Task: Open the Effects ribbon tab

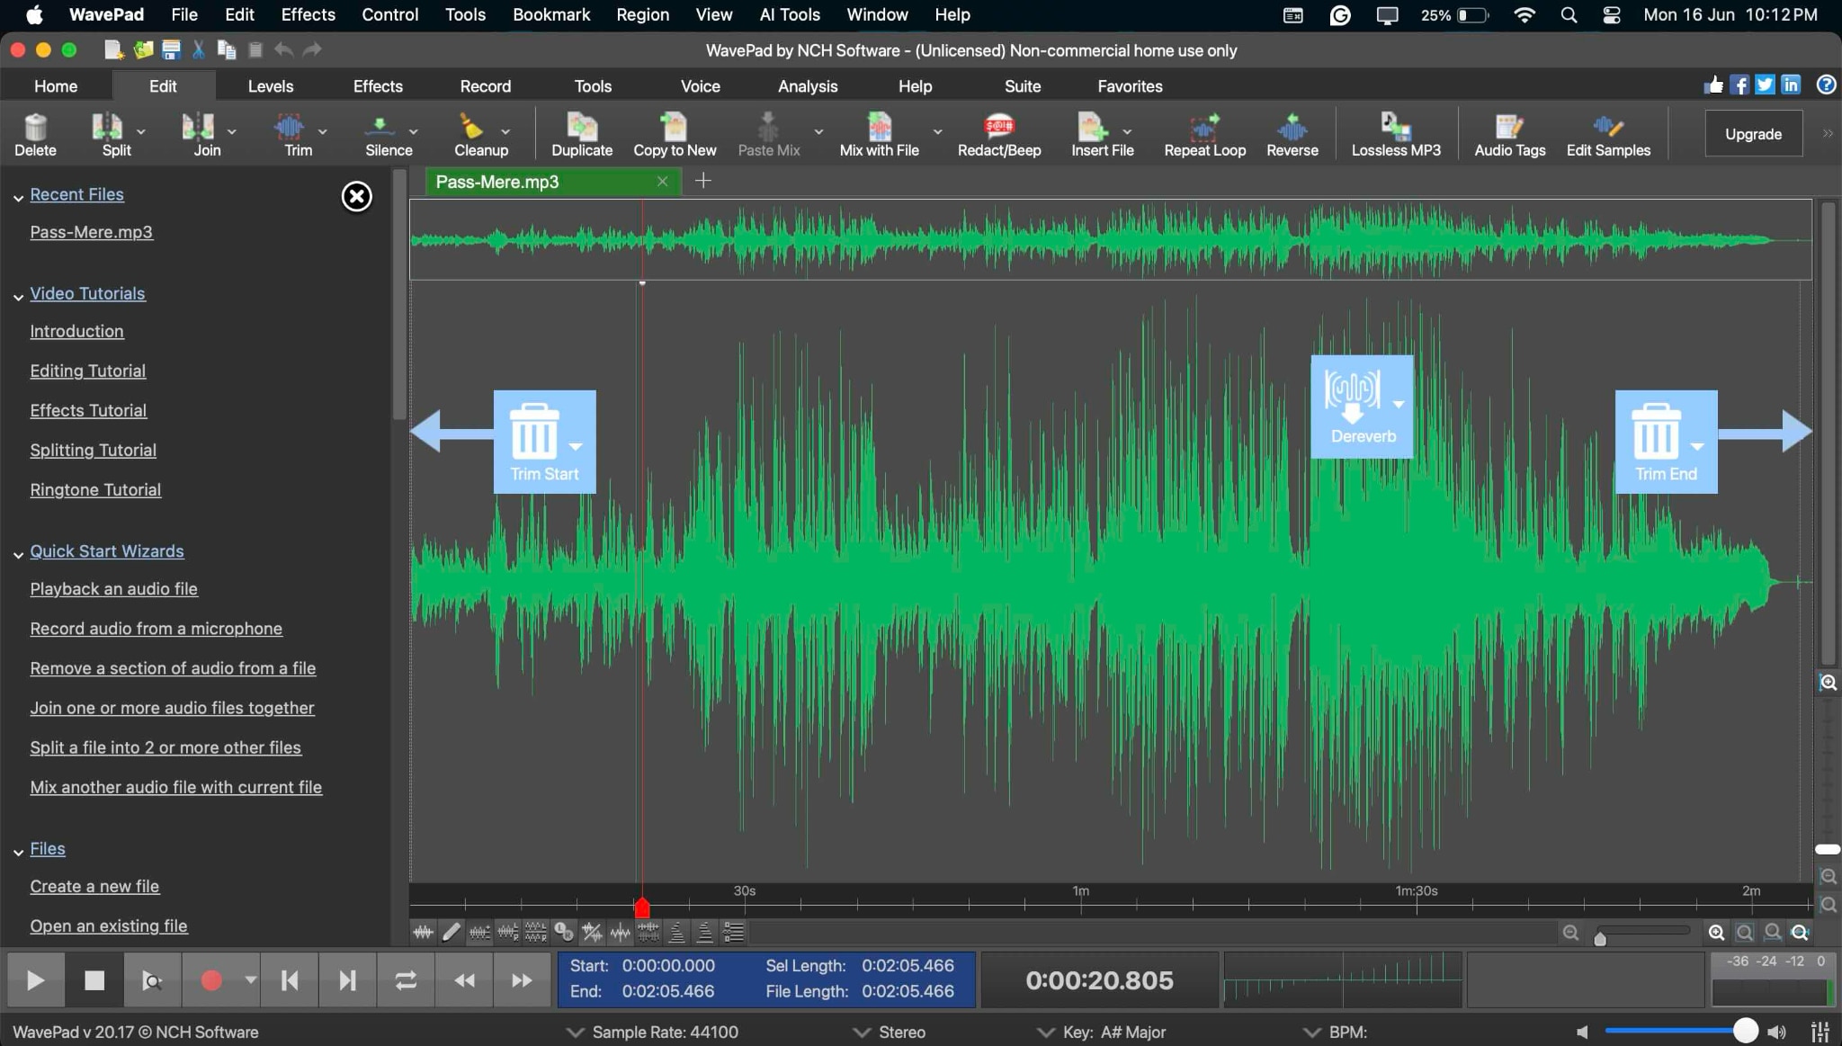Action: point(378,86)
